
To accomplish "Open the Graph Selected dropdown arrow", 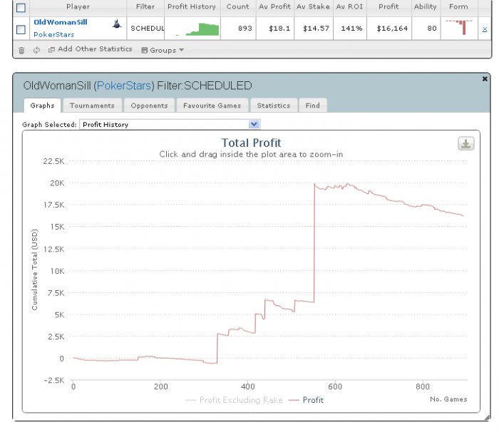I will 254,124.
